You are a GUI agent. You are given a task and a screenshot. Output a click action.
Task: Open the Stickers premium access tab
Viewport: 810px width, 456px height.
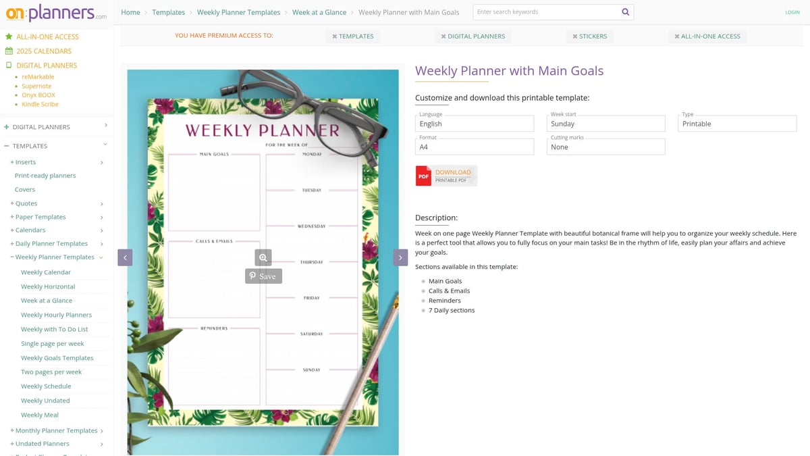pyautogui.click(x=589, y=36)
